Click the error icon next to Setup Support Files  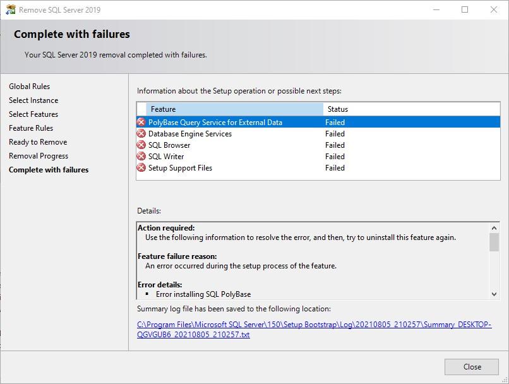click(x=141, y=168)
